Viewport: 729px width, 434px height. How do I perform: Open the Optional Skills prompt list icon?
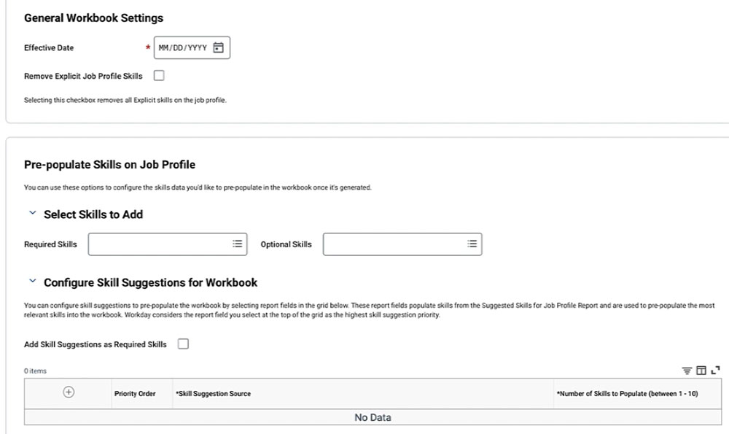472,244
